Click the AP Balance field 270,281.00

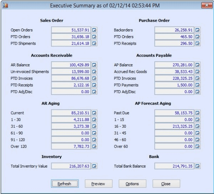click(174, 65)
